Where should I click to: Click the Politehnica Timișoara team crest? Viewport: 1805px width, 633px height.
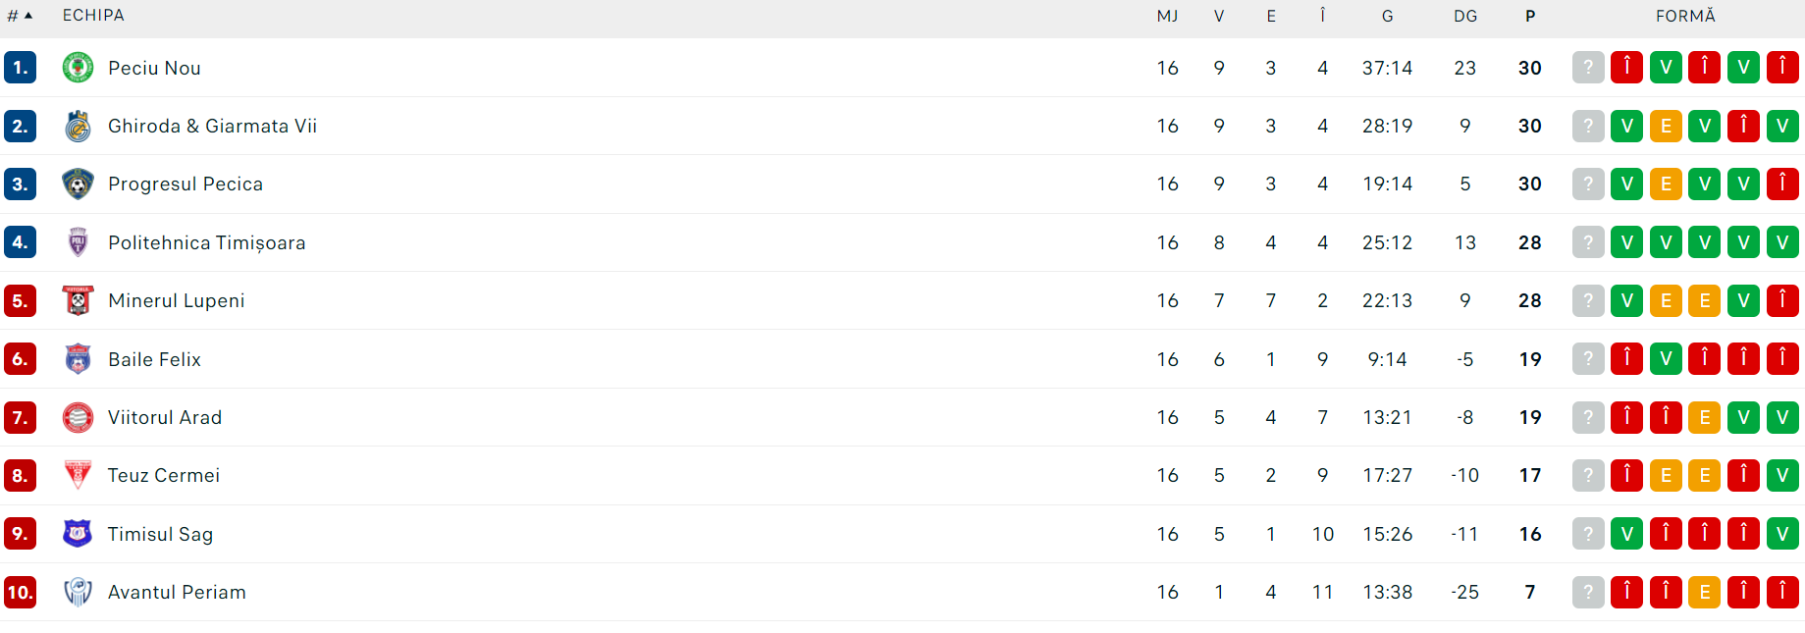78,242
